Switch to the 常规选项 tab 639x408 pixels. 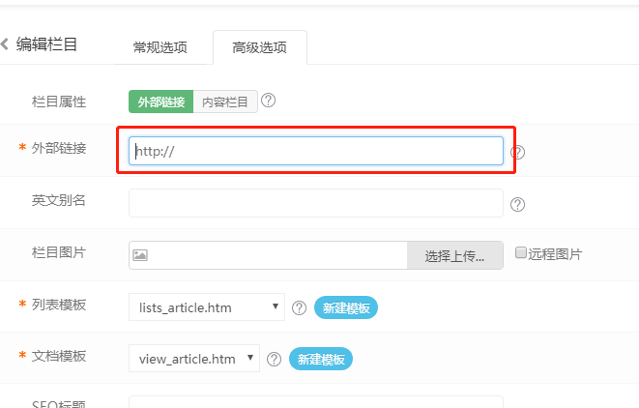pyautogui.click(x=160, y=47)
